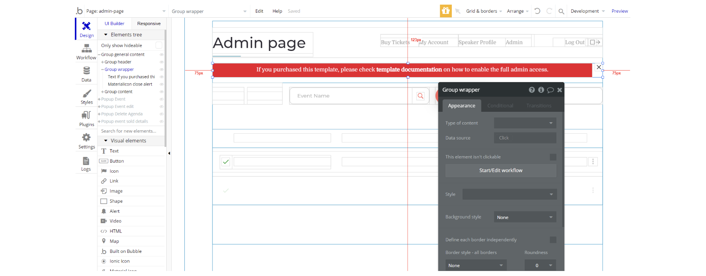Check This element isn't clickable box
The height and width of the screenshot is (276, 706).
553,157
